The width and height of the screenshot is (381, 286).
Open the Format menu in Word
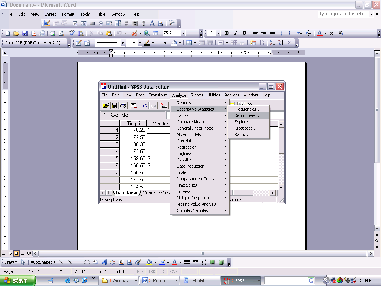(68, 14)
